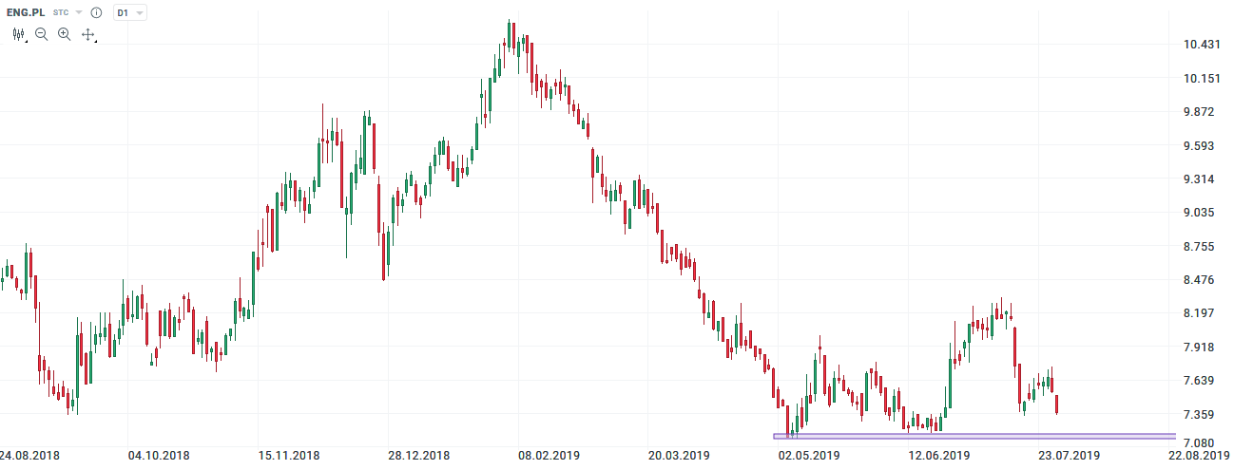Click the 02.05.2019 date label
This screenshot has width=1234, height=470.
coord(809,456)
